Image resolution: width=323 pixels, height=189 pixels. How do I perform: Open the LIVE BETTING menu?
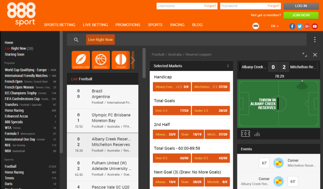click(96, 25)
